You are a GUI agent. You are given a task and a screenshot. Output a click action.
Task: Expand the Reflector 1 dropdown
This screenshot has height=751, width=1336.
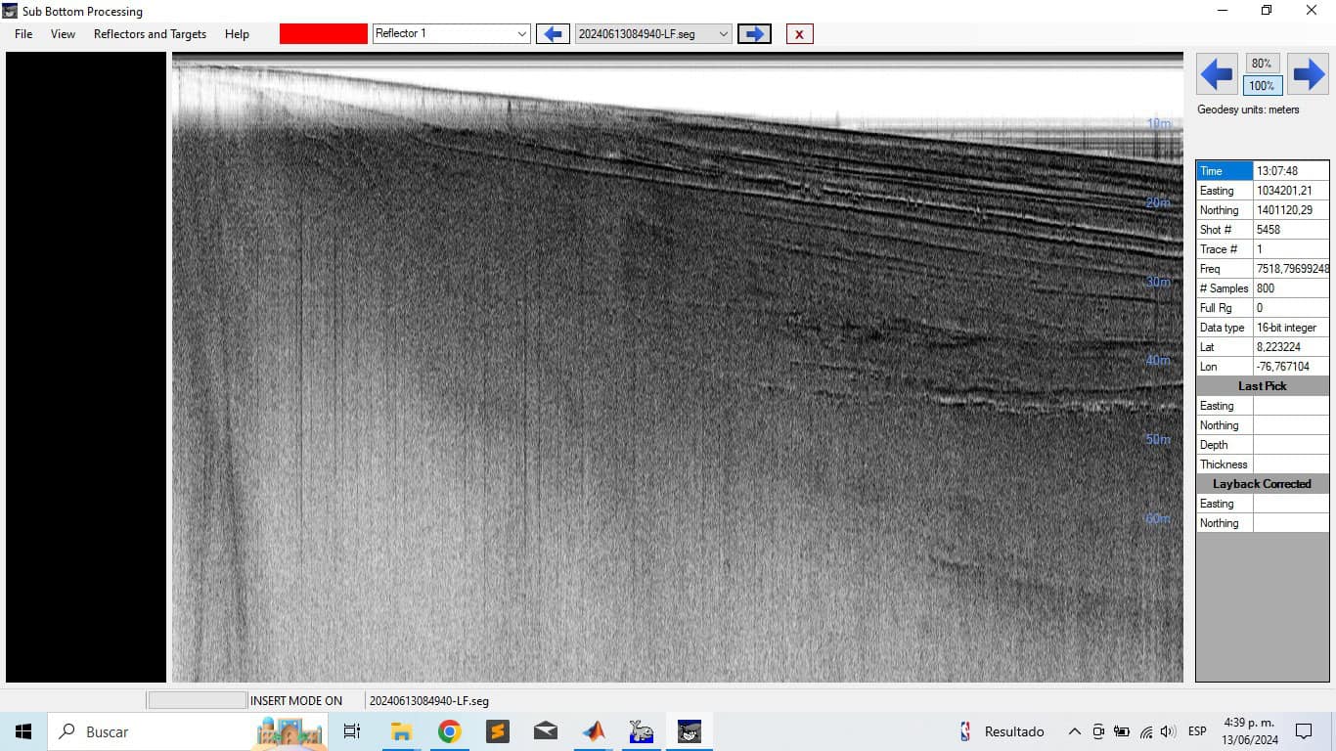click(452, 33)
